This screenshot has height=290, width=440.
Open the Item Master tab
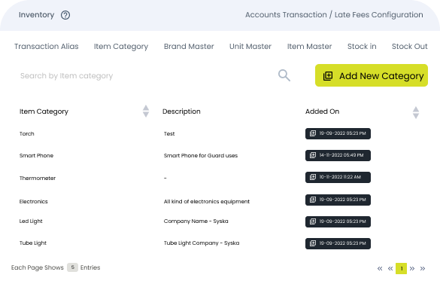point(309,47)
